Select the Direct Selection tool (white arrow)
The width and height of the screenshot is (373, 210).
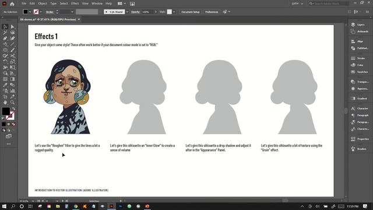[12, 27]
